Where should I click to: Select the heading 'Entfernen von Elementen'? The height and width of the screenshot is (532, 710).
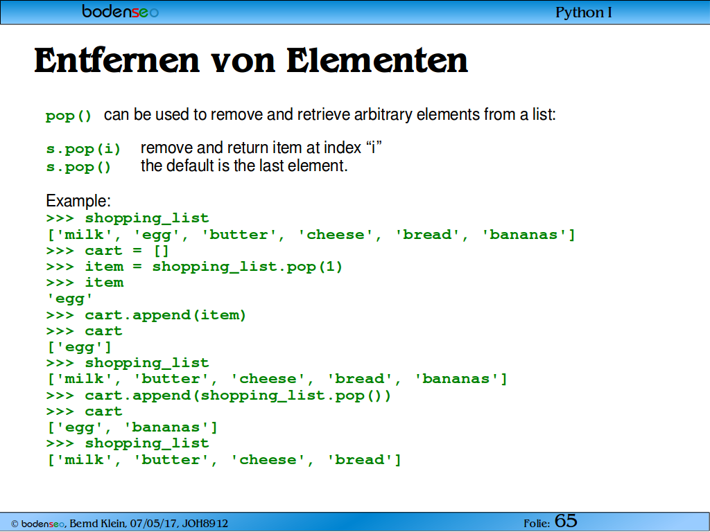pos(251,60)
